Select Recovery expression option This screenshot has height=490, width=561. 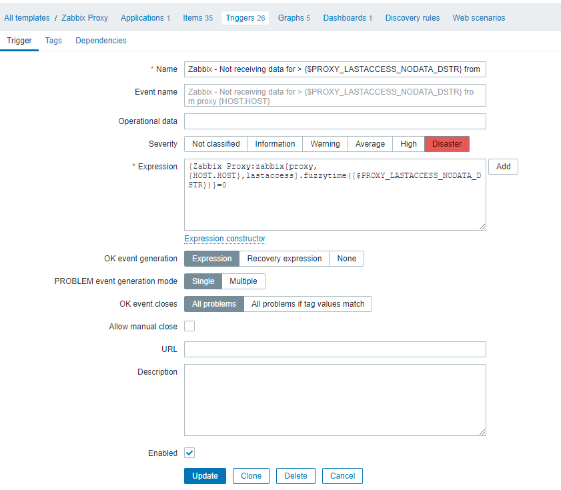pos(284,259)
